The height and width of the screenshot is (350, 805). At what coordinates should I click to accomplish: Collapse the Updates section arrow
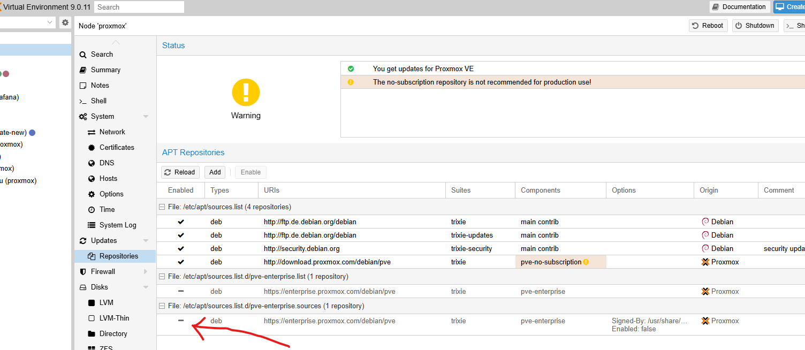tap(146, 240)
